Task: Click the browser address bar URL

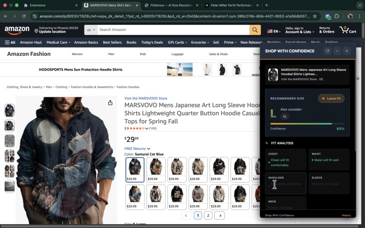Action: pyautogui.click(x=174, y=16)
